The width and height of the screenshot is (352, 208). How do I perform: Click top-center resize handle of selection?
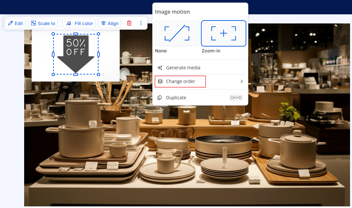click(x=76, y=34)
